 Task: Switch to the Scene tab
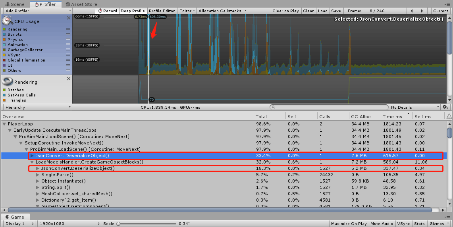click(x=15, y=4)
